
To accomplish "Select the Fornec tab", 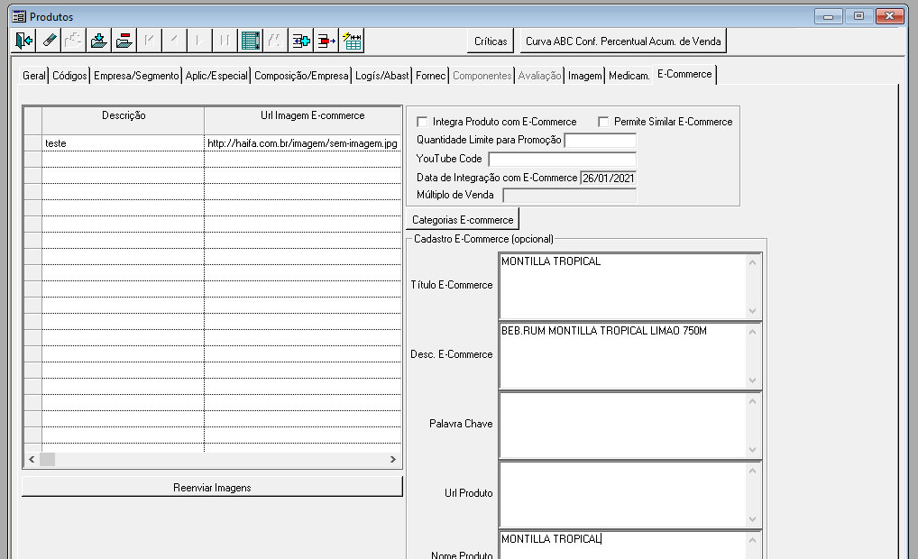I will click(430, 76).
